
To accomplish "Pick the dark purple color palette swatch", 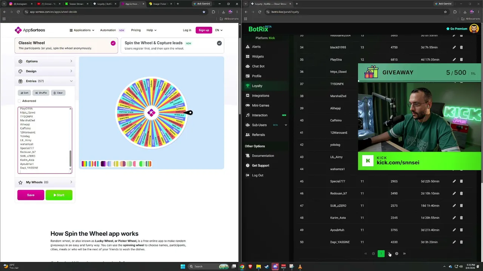I will (103, 164).
